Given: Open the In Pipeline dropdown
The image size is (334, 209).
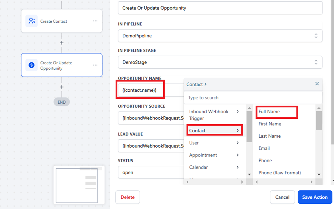Looking at the screenshot, I should (220, 36).
